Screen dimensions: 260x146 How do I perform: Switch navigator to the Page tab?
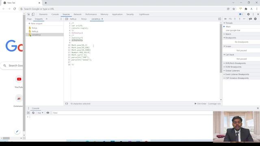pyautogui.click(x=29, y=19)
